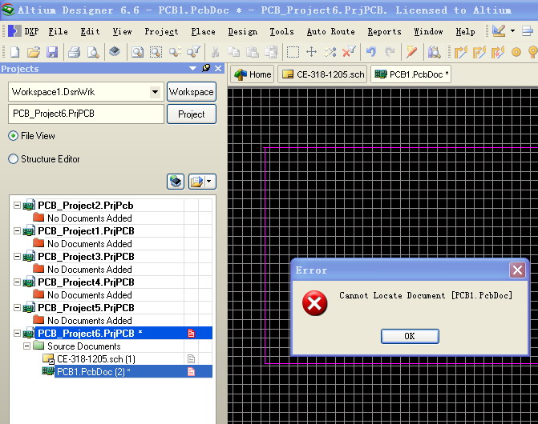Open the Place menu

click(x=203, y=31)
